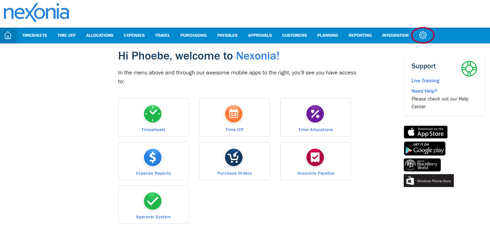The image size is (490, 229).
Task: Select the INTEGRATION menu item
Action: [x=395, y=35]
